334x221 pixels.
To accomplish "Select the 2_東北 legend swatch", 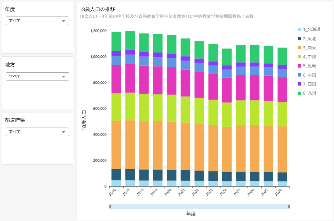I will [300, 39].
